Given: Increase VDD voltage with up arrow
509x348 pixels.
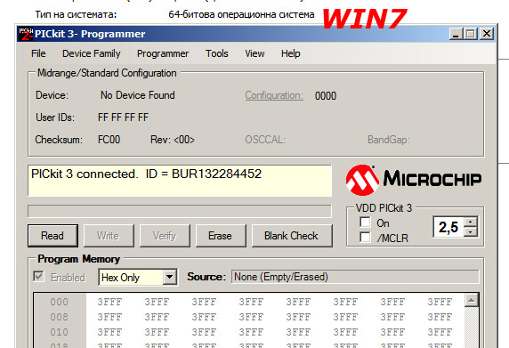Looking at the screenshot, I should (x=471, y=222).
